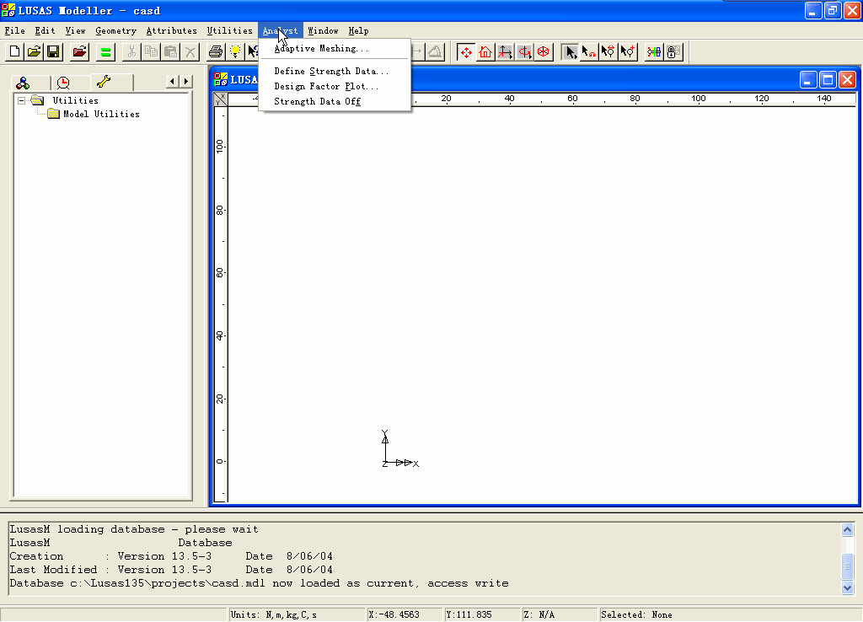863x622 pixels.
Task: Open the Help menu
Action: click(358, 31)
